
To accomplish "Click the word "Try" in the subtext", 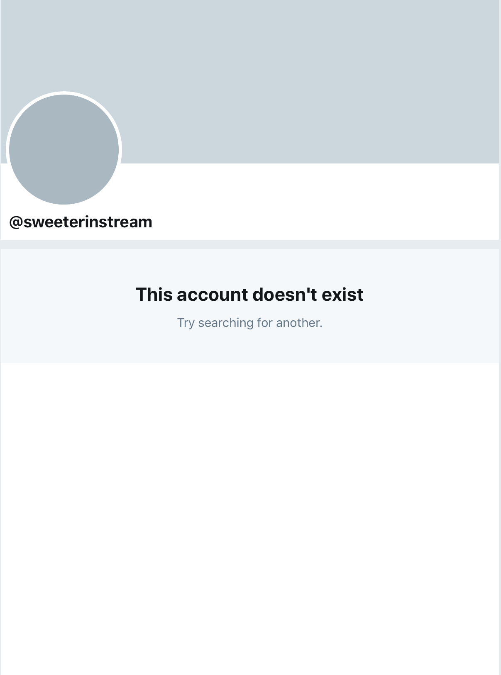I will 186,323.
